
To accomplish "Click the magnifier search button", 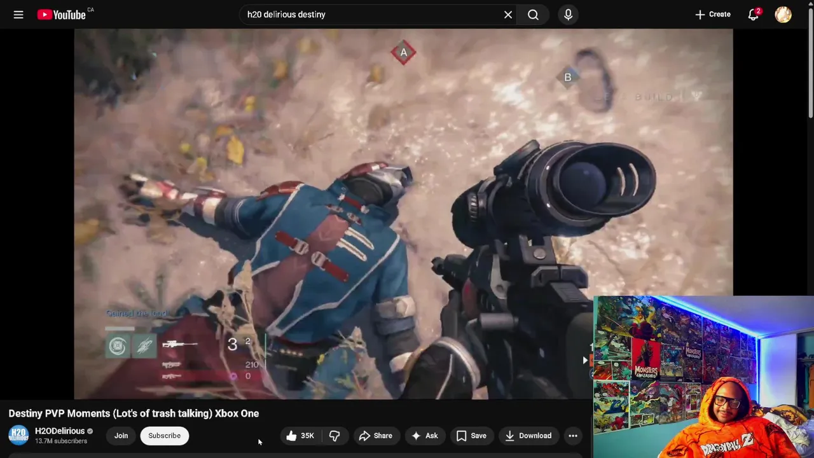I will tap(533, 15).
